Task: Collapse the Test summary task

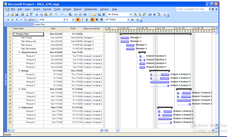Action: pyautogui.click(x=19, y=89)
